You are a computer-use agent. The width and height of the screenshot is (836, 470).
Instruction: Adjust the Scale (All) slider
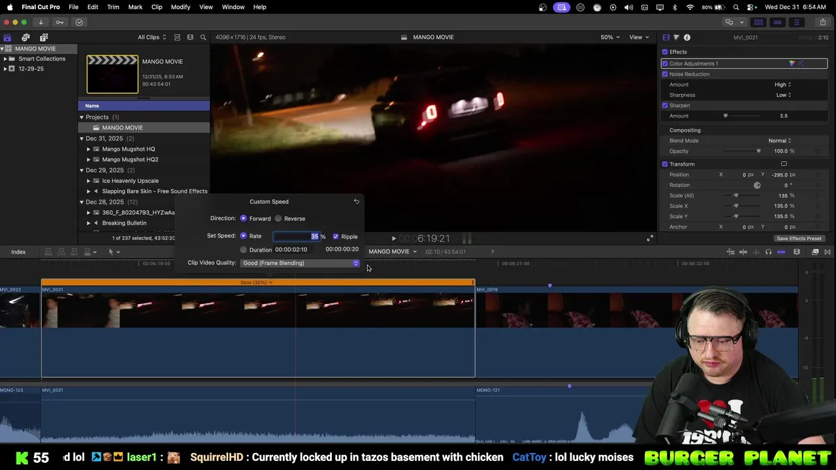click(735, 195)
